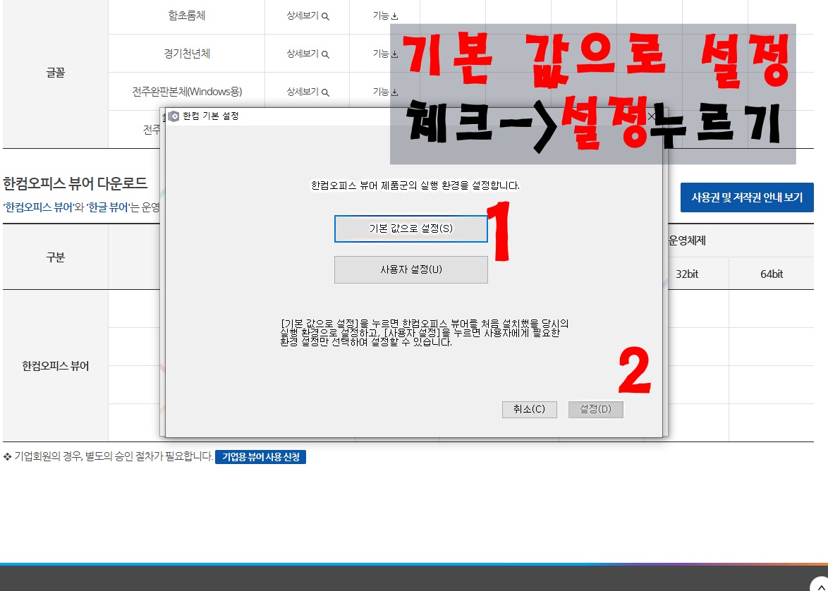This screenshot has width=828, height=591.
Task: Download 함초롬체 via its 기능 icon
Action: pyautogui.click(x=394, y=16)
